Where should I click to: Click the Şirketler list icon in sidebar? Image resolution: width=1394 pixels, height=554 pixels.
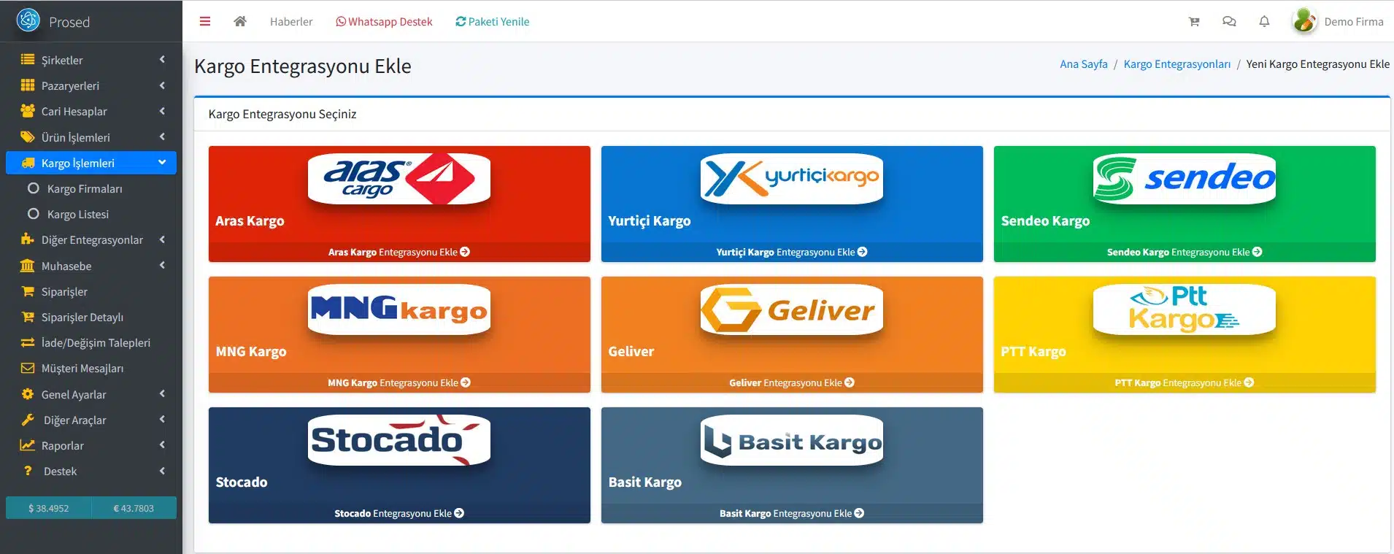(x=28, y=60)
